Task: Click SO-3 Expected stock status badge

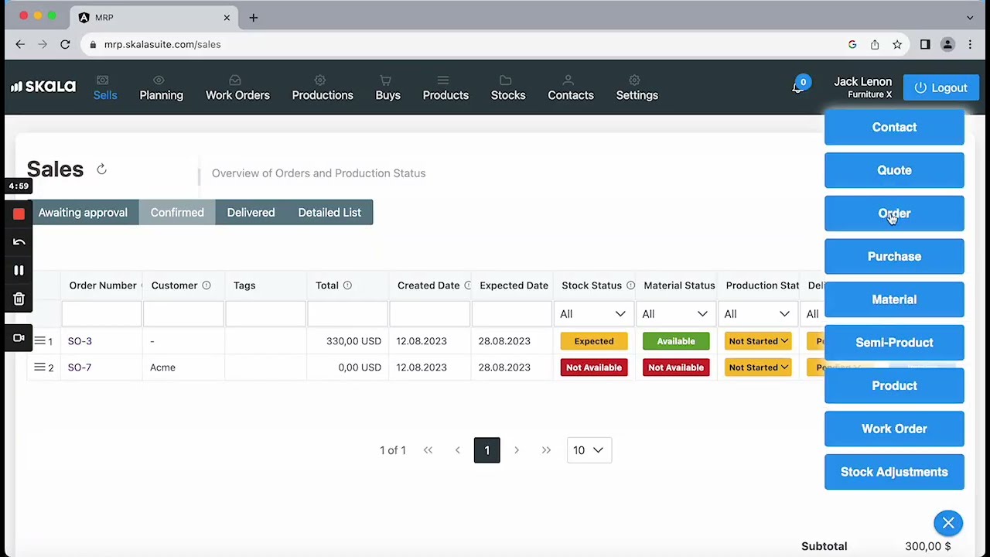Action: coord(594,341)
